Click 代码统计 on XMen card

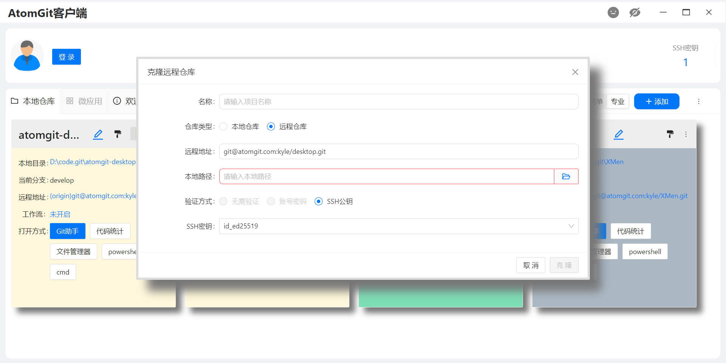coord(631,231)
